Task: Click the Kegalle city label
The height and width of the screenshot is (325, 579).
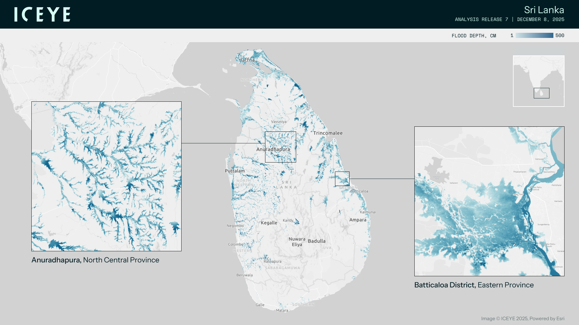Action: point(269,223)
